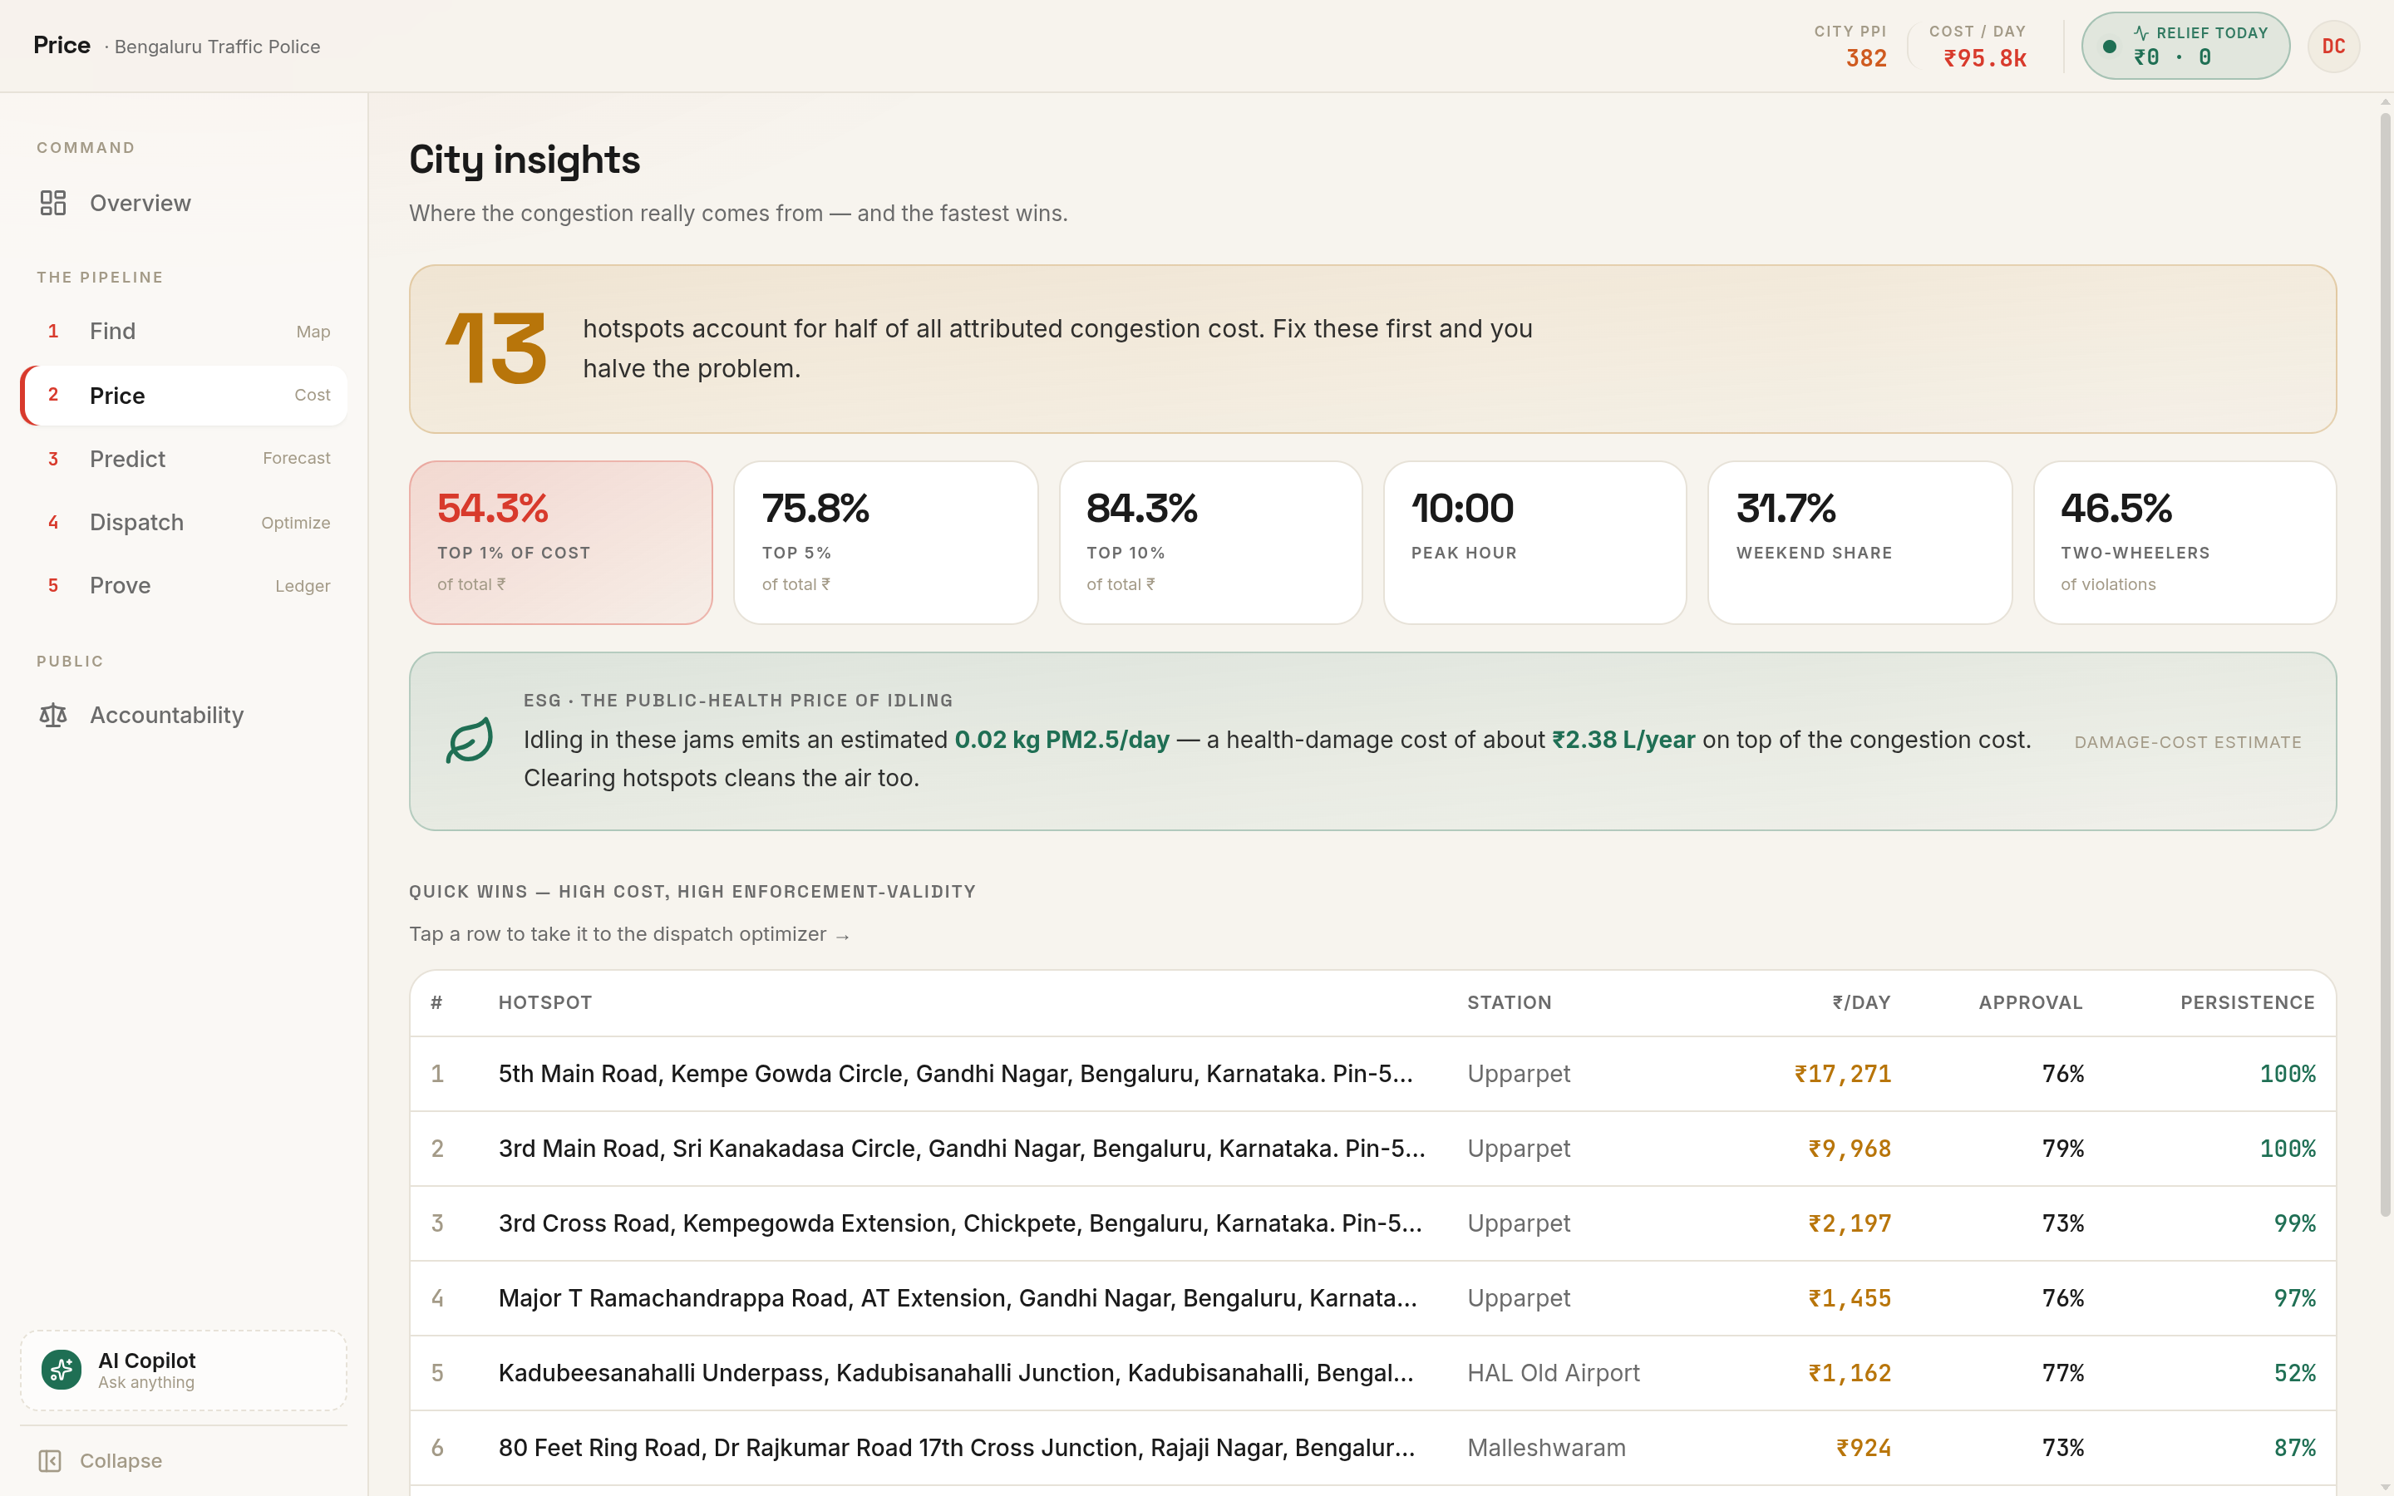
Task: Open 3rd Cross Road, Kempegowda Extension row
Action: (1372, 1224)
